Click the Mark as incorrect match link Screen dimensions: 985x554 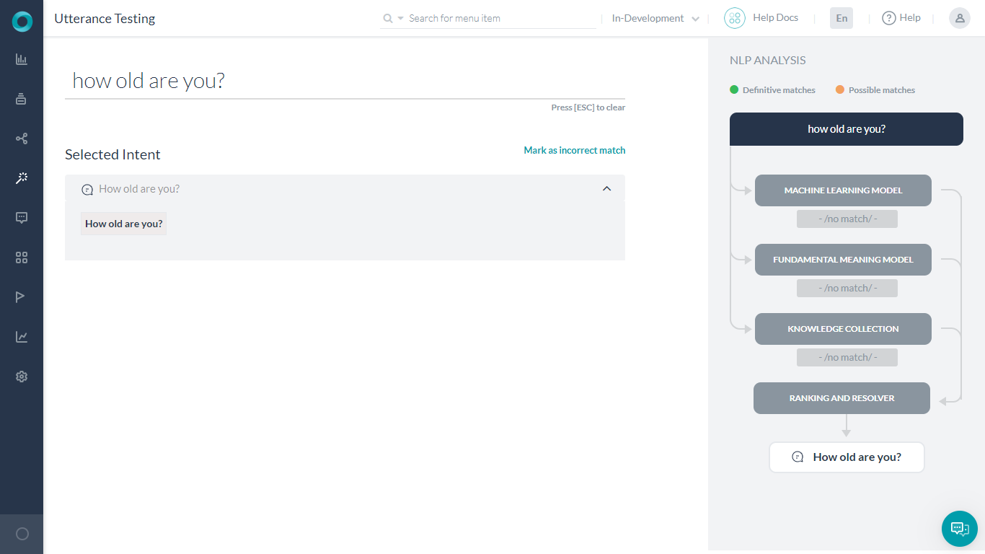[574, 150]
